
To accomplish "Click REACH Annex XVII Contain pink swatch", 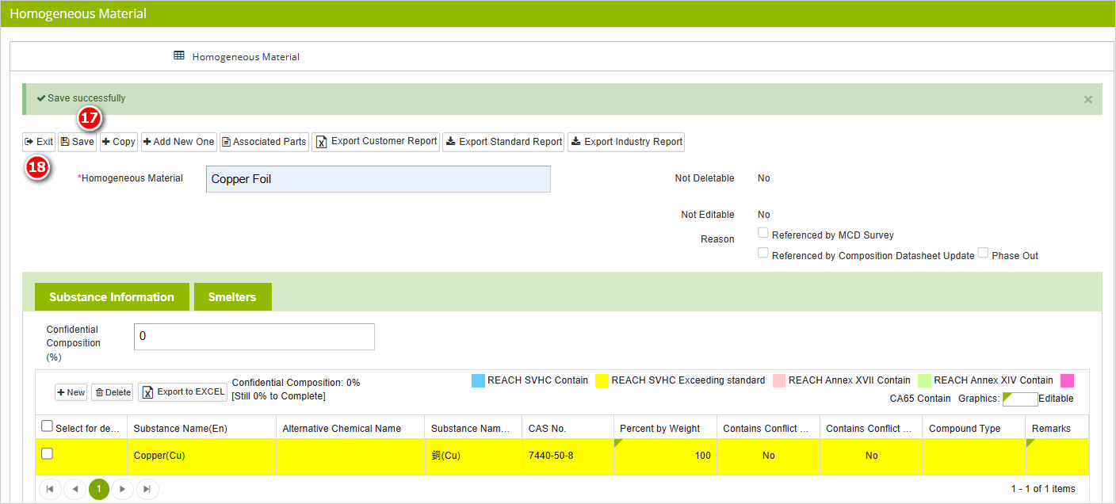I will point(778,380).
